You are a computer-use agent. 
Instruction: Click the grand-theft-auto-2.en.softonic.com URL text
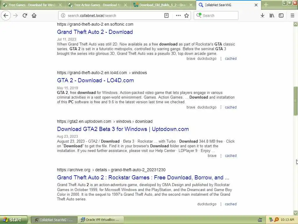point(95,24)
